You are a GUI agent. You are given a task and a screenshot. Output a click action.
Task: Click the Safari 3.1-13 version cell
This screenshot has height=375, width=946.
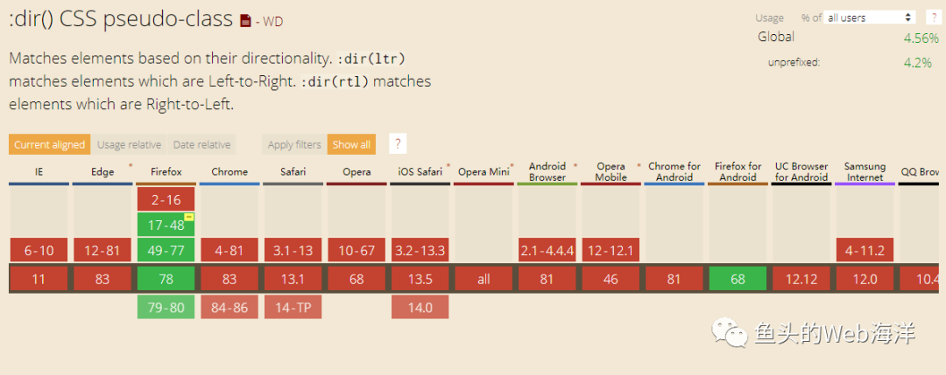tap(293, 250)
